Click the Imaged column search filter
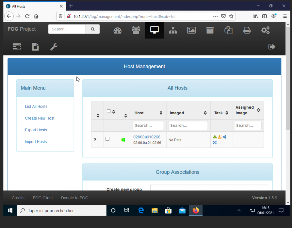The width and height of the screenshot is (292, 228). (188, 125)
